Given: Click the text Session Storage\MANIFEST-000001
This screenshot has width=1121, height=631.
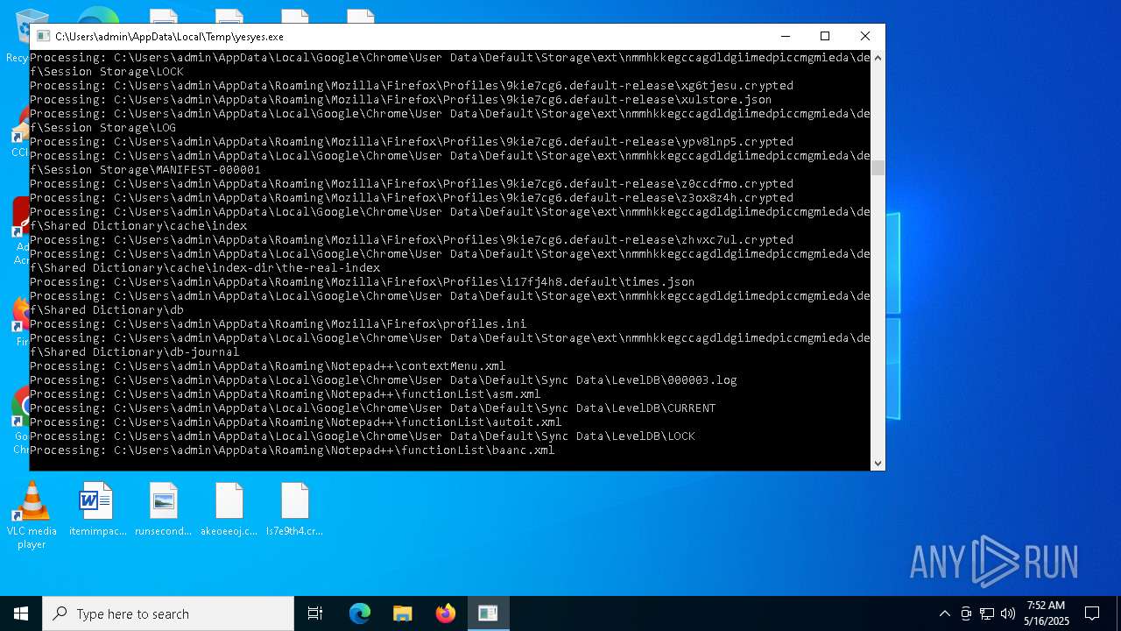Looking at the screenshot, I should click(x=152, y=170).
